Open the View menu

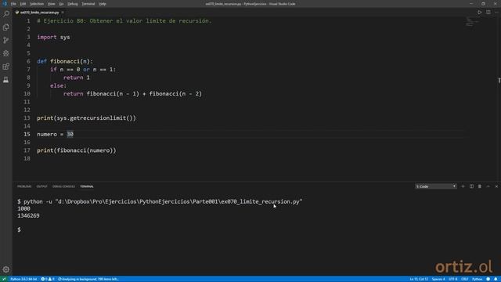[52, 4]
